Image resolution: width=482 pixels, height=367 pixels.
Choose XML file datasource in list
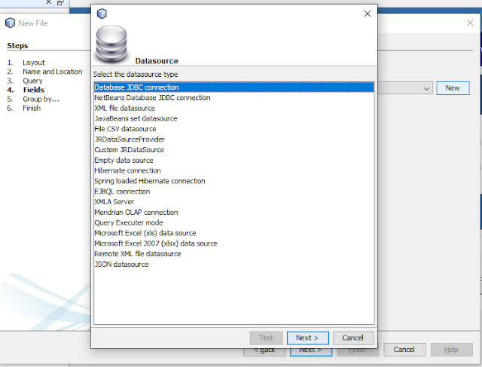[x=234, y=109]
